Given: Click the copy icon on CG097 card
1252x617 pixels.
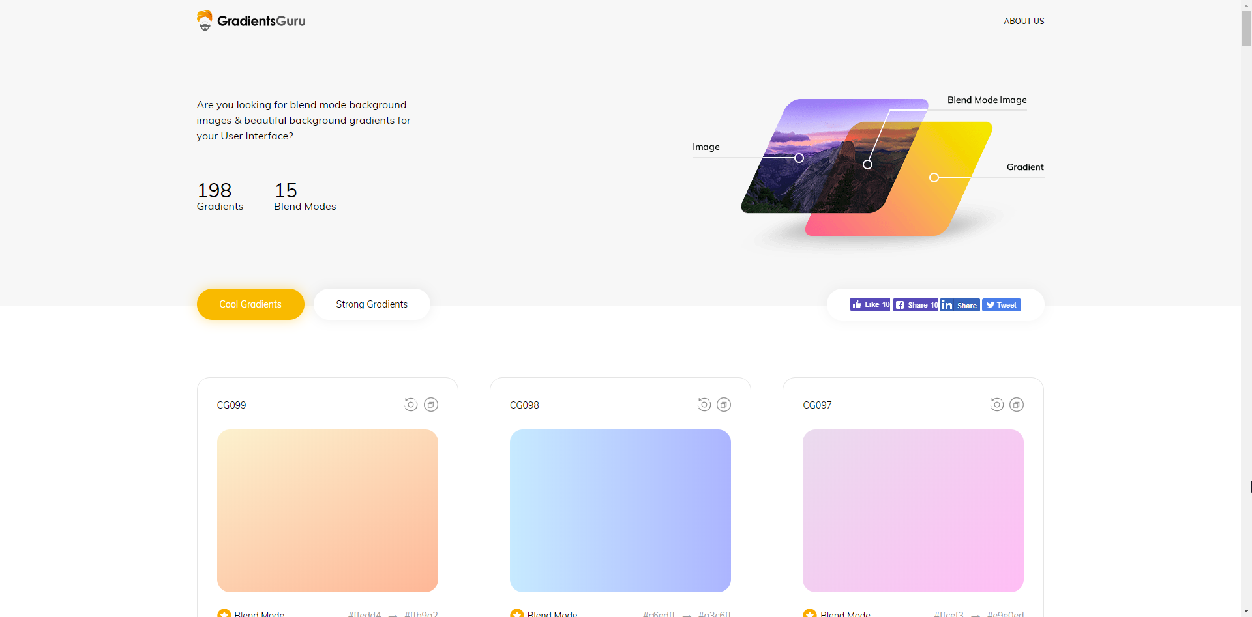Looking at the screenshot, I should point(1017,405).
